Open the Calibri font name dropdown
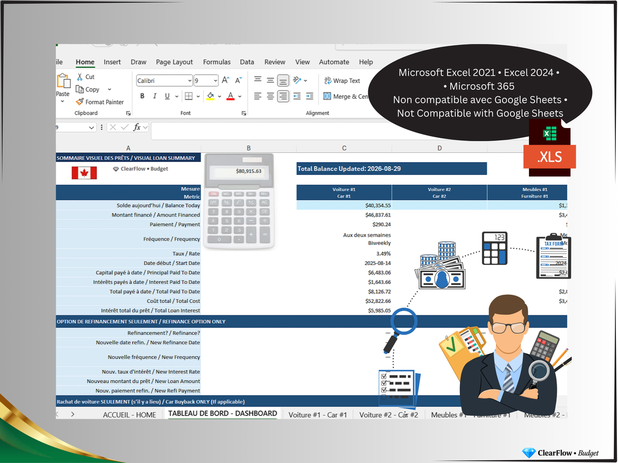Screen dimensions: 618x463 [188, 81]
